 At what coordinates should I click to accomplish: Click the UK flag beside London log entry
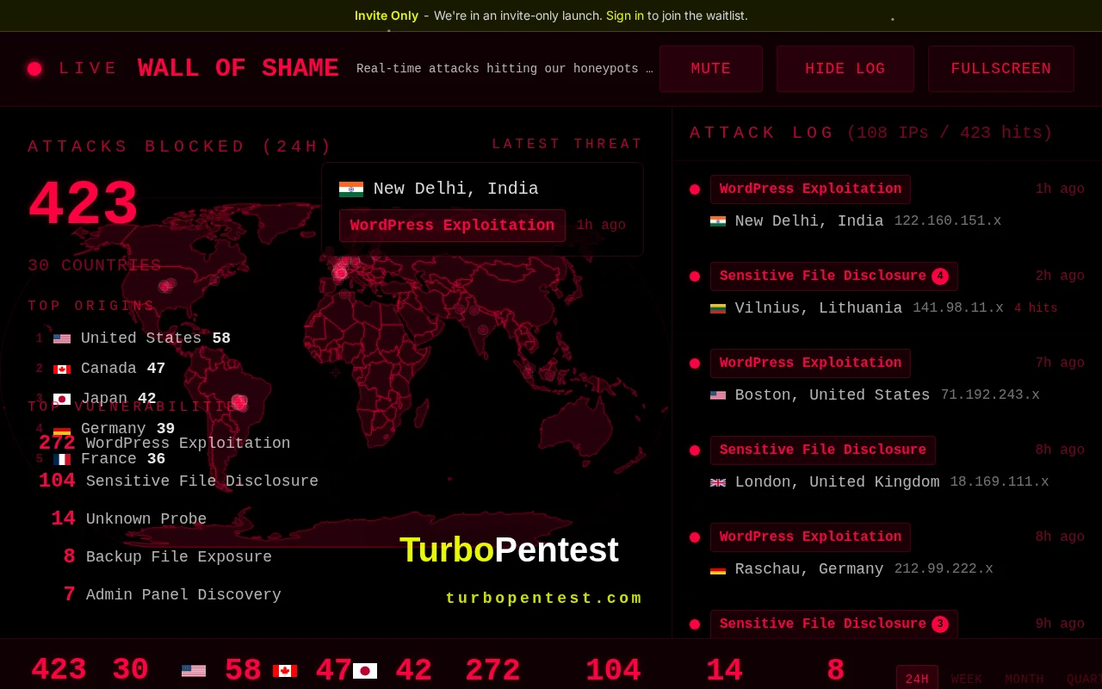[718, 482]
